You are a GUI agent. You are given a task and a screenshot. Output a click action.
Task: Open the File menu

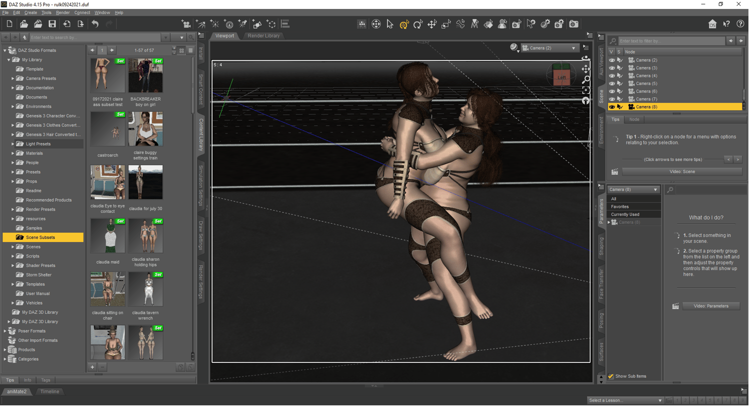click(5, 12)
